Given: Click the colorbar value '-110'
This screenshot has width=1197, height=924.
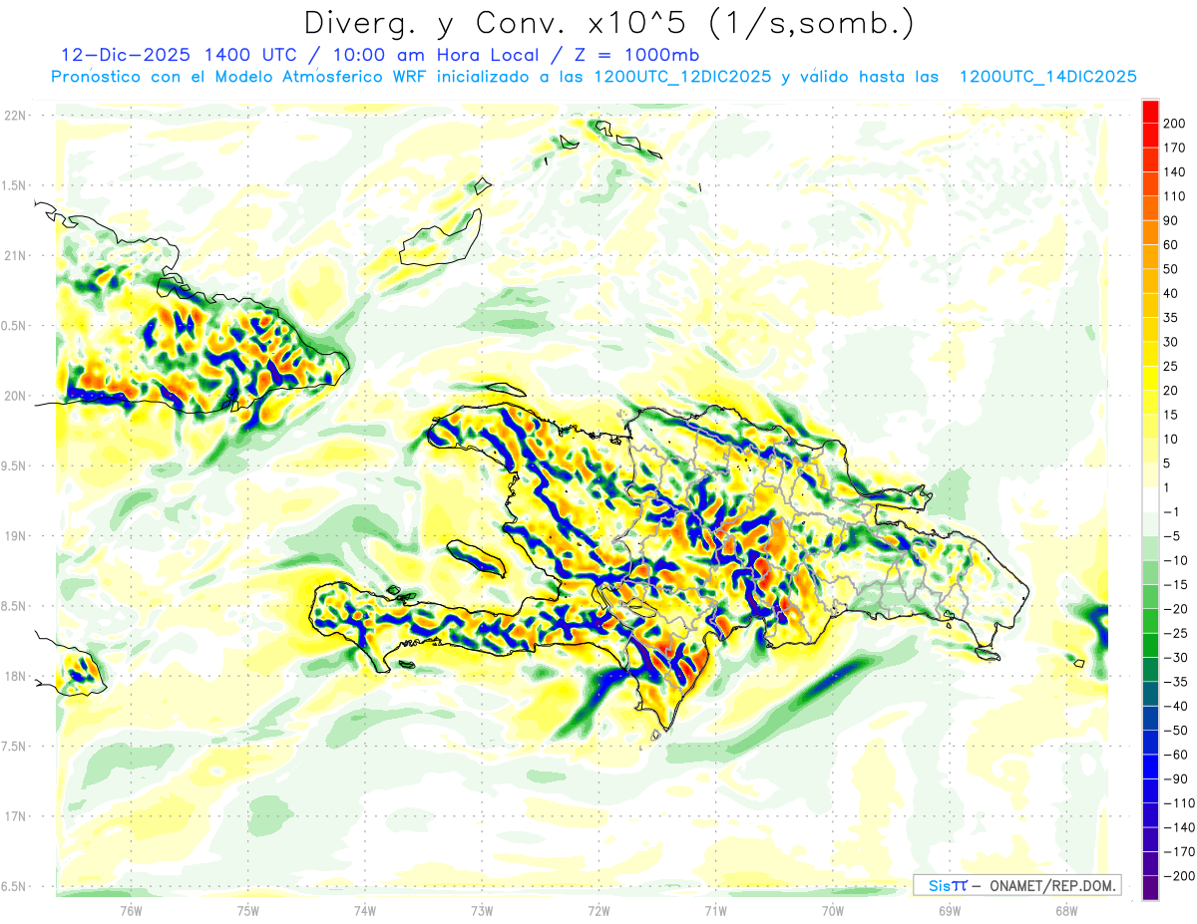Looking at the screenshot, I should 1178,803.
